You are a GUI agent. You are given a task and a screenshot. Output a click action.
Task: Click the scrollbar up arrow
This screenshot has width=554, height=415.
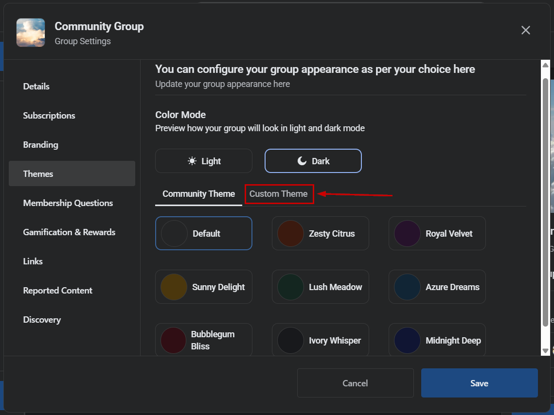coord(546,65)
